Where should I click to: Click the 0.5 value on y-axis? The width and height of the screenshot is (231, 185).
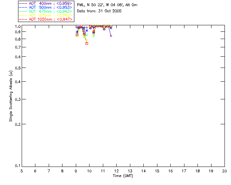[18, 68]
